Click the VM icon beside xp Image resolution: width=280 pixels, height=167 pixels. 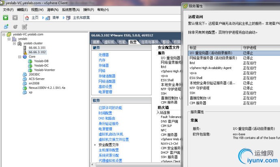click(x=25, y=92)
